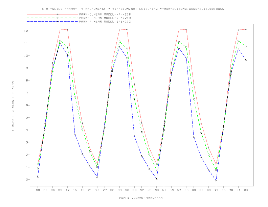
Task: Click x-axis tick label 57
Action: click(179, 190)
